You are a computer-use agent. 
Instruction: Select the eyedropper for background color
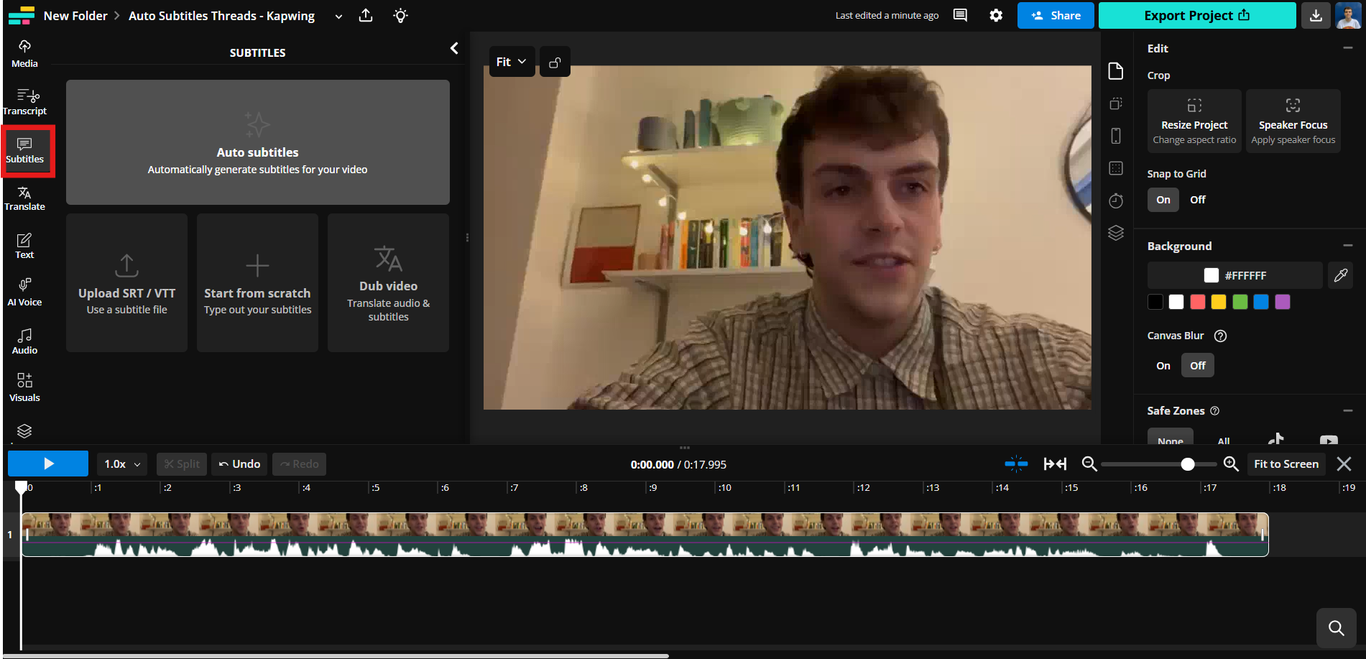point(1339,275)
